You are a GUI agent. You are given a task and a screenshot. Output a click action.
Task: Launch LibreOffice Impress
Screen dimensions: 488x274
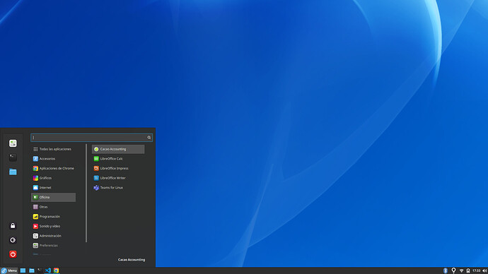coord(118,168)
